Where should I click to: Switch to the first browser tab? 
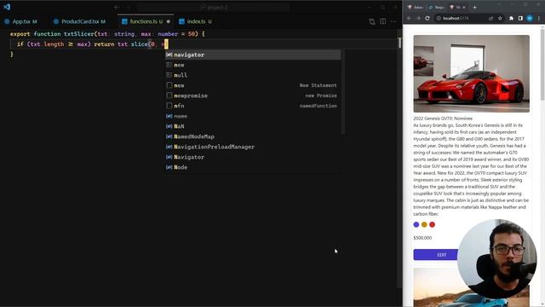click(x=416, y=7)
